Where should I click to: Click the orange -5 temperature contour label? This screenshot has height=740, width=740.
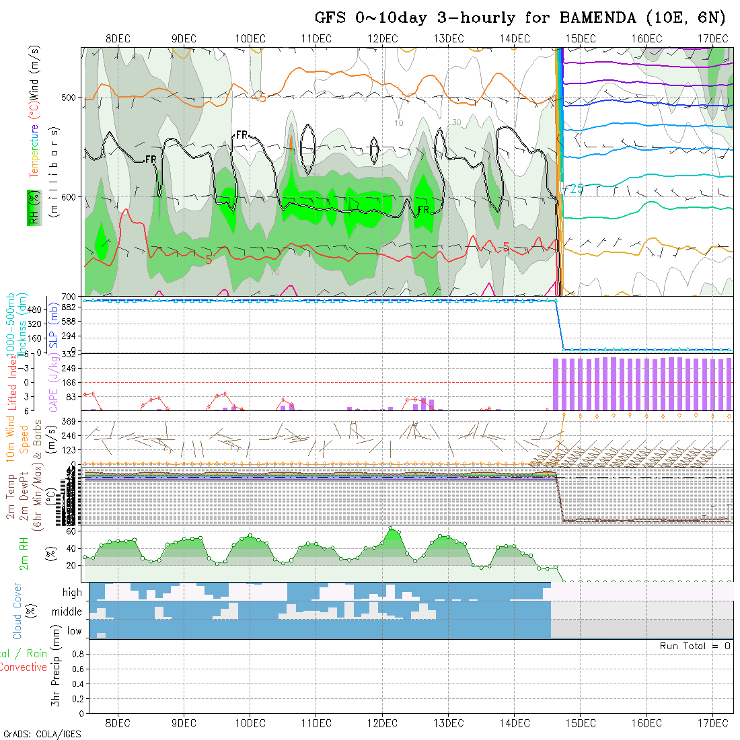(258, 98)
